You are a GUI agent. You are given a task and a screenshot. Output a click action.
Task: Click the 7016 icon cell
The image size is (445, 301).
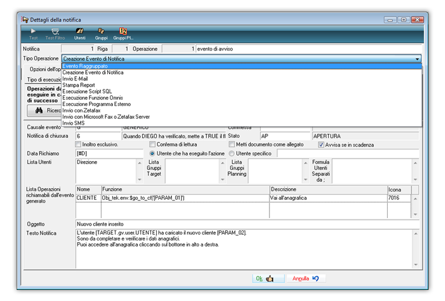pos(399,198)
